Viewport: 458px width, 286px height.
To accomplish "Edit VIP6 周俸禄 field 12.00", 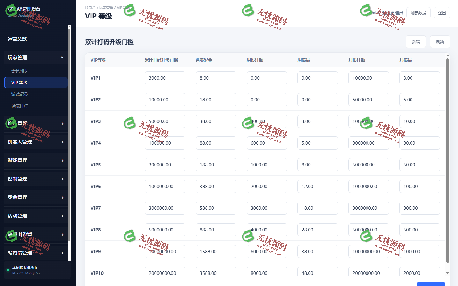I will click(x=317, y=186).
